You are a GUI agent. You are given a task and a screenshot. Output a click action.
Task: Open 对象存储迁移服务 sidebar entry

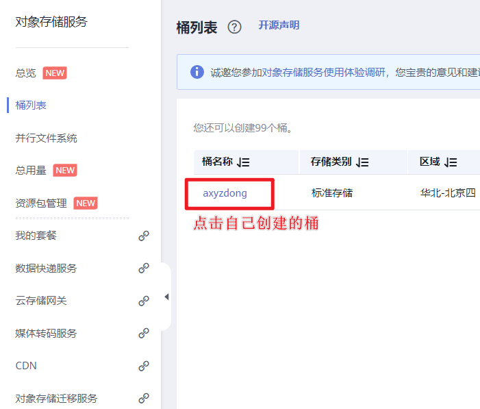point(56,399)
